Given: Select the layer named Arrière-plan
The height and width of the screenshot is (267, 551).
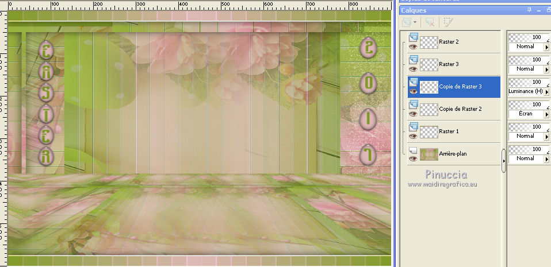Looking at the screenshot, I should tap(453, 154).
